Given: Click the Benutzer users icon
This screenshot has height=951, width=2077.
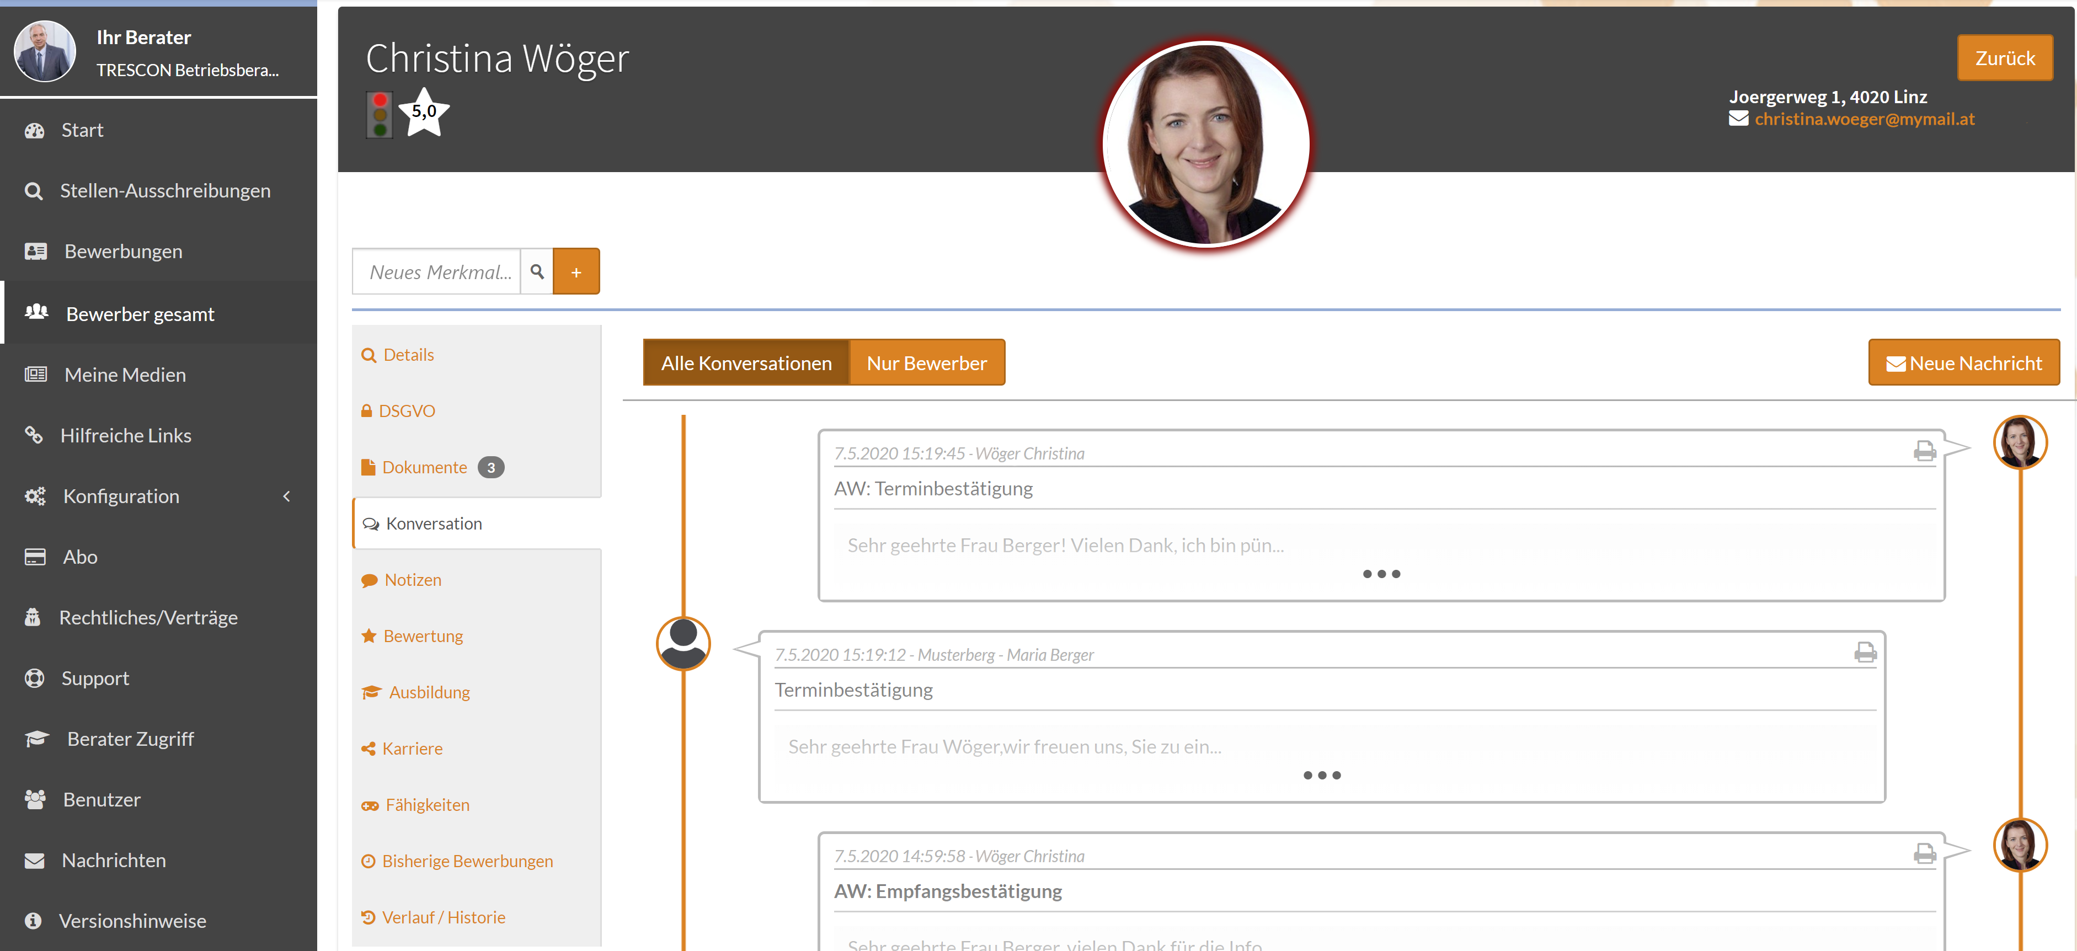Looking at the screenshot, I should tap(35, 799).
